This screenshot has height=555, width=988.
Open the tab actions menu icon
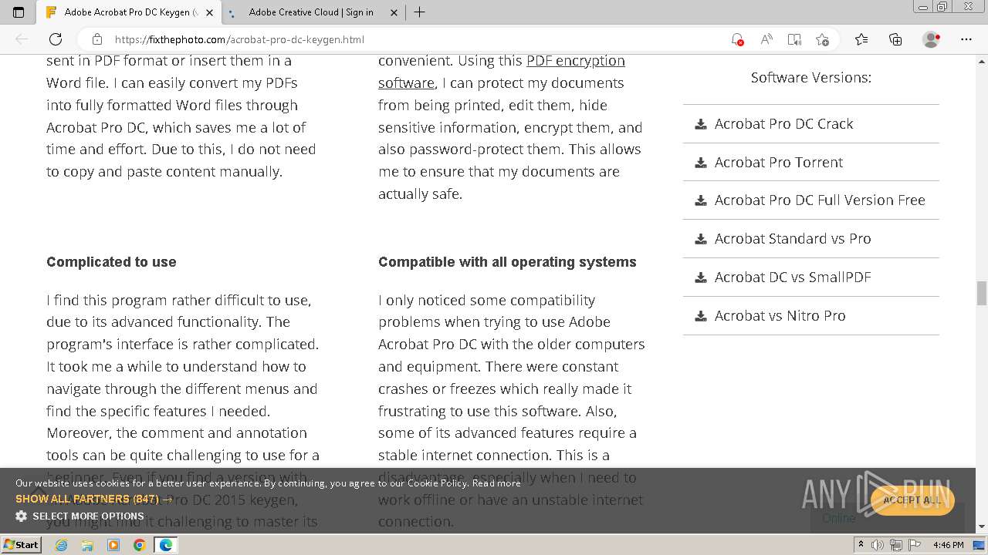[19, 12]
